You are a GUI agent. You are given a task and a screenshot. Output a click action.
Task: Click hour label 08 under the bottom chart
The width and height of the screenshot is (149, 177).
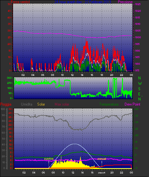click(53, 173)
